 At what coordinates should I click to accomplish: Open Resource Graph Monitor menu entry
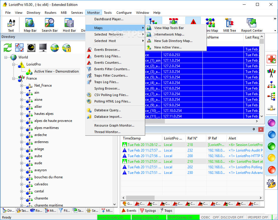tap(115, 125)
